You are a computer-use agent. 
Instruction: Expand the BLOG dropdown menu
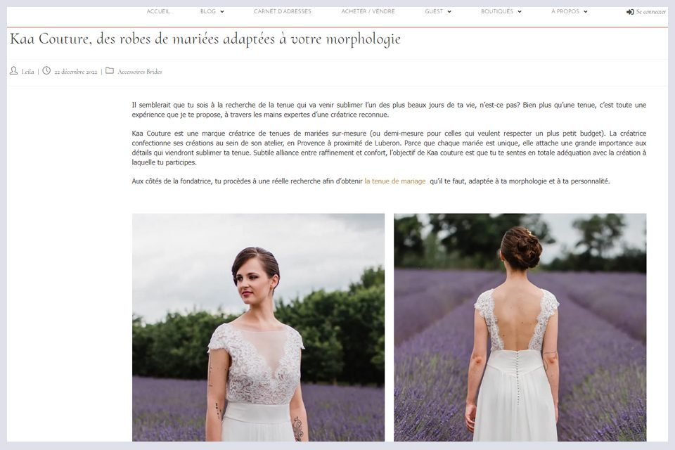coord(211,11)
